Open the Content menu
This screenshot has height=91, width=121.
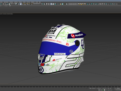point(24,2)
